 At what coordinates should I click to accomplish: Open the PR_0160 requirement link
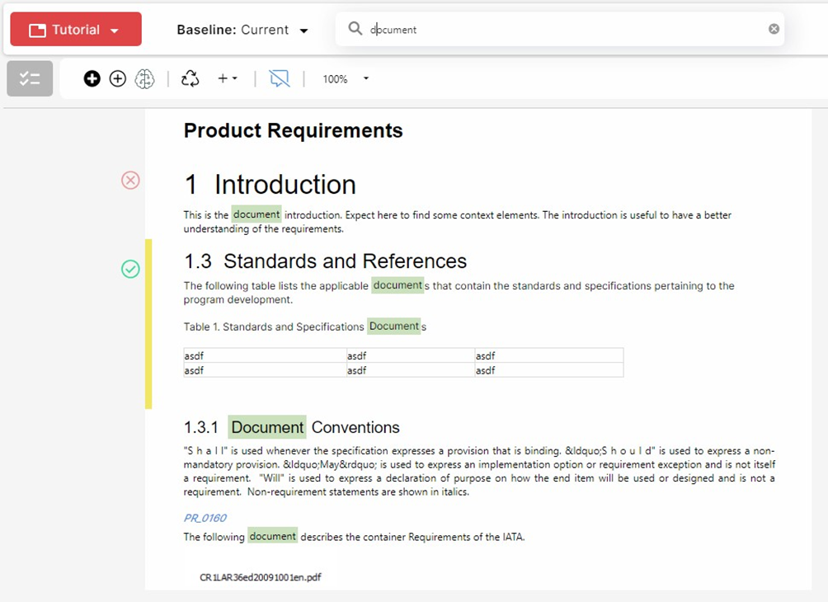(205, 518)
